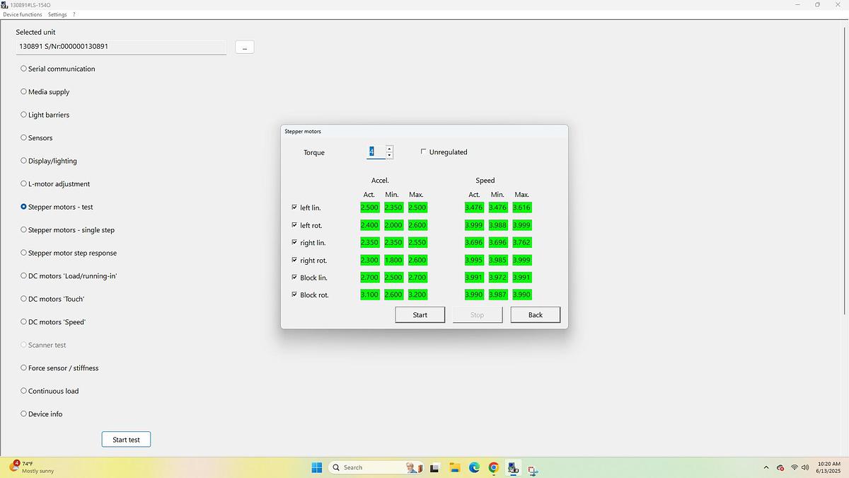Uncheck the left lin. motor checkbox

click(x=294, y=207)
